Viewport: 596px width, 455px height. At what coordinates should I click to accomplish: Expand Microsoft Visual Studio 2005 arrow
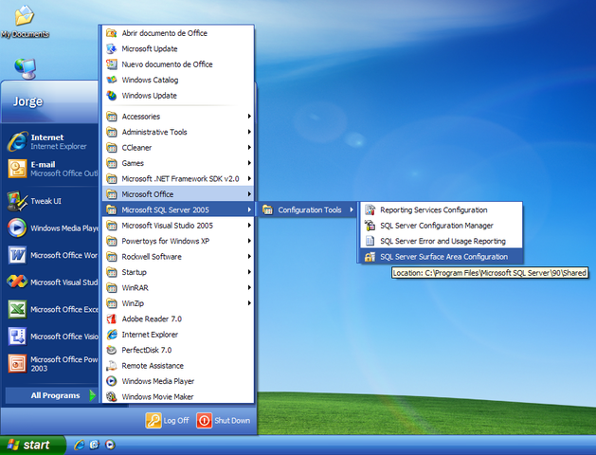[249, 226]
